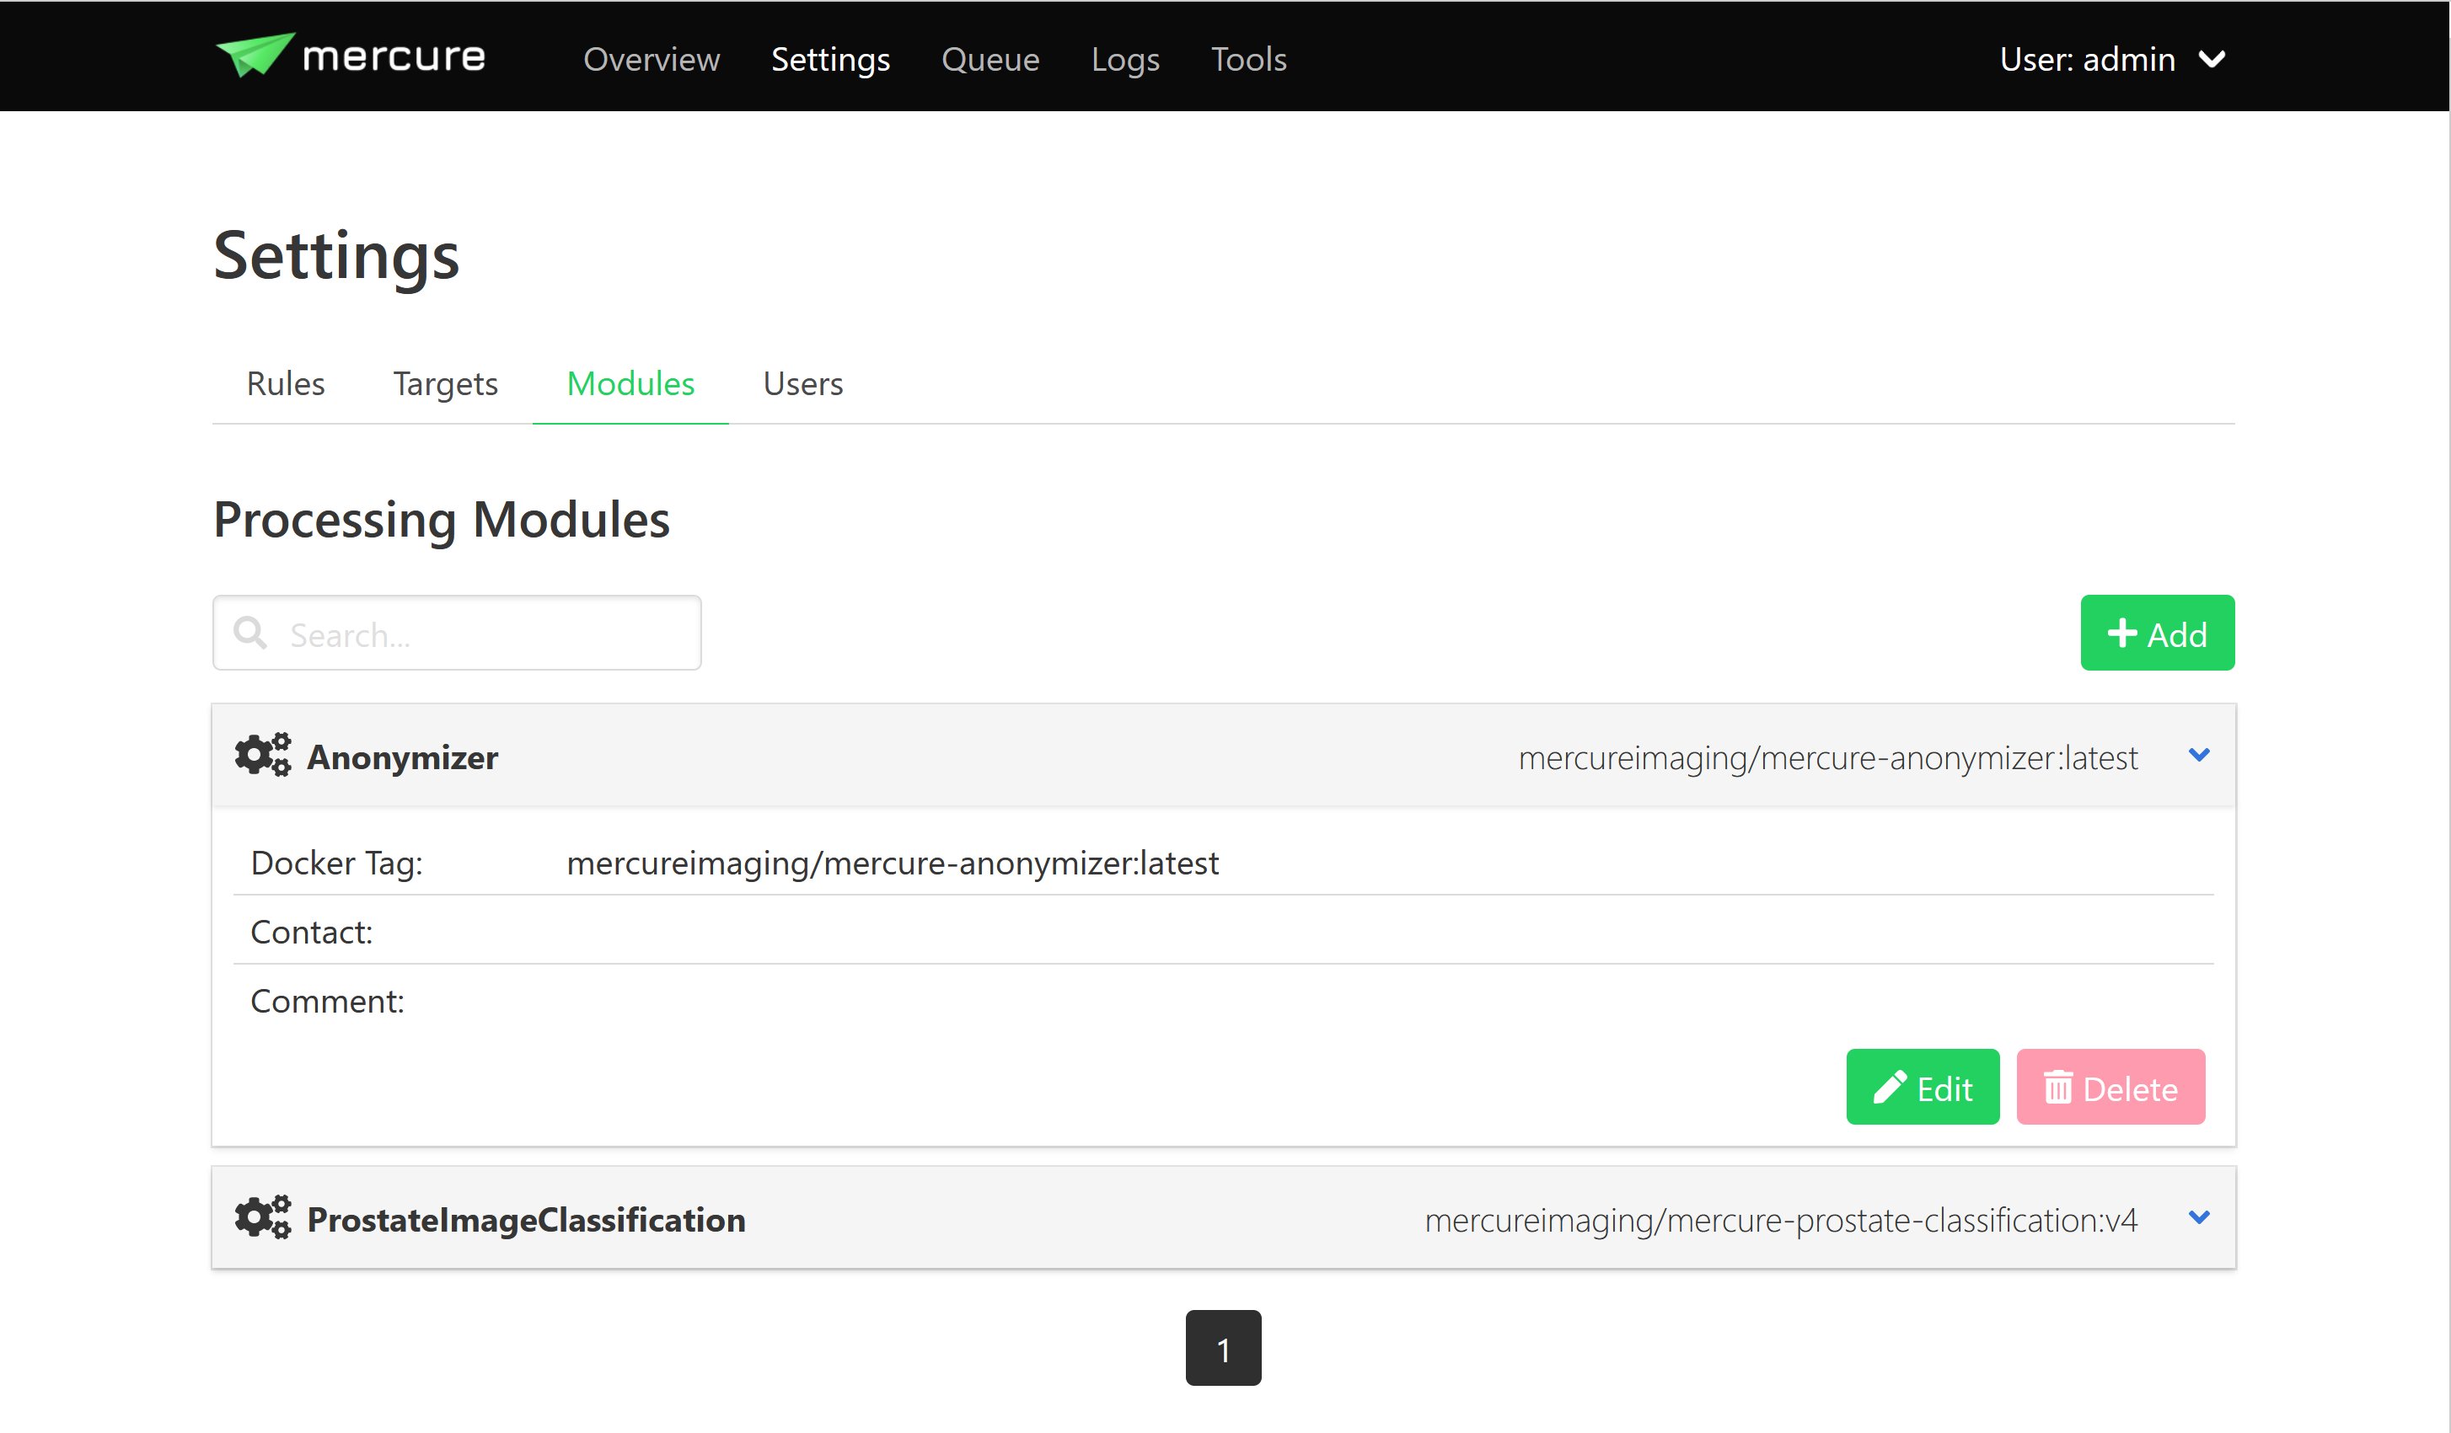Click the magnifier icon in search box
Screen dimensions: 2451x1433
point(251,633)
